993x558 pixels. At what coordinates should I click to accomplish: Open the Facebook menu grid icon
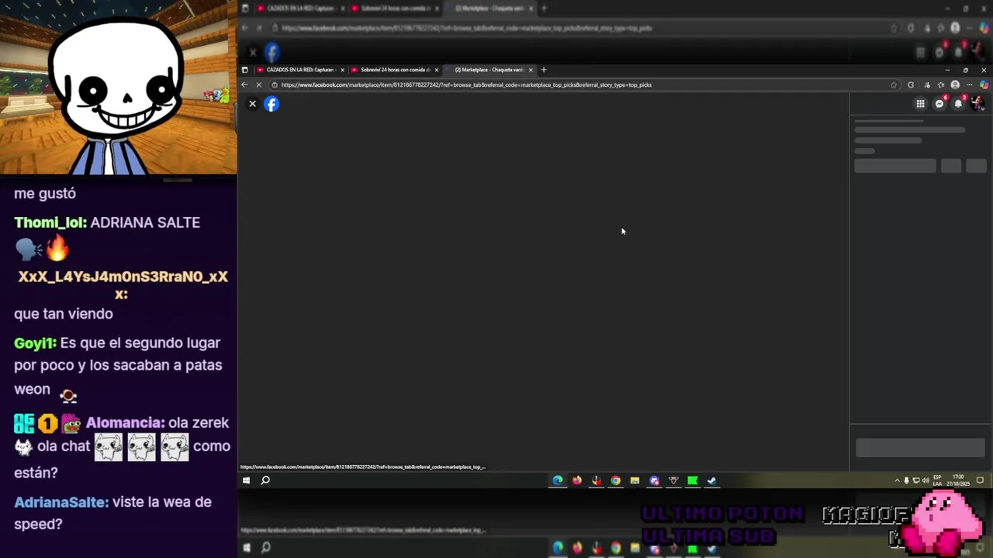(x=920, y=104)
